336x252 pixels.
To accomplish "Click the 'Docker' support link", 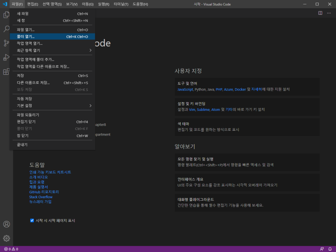I will pyautogui.click(x=240, y=89).
